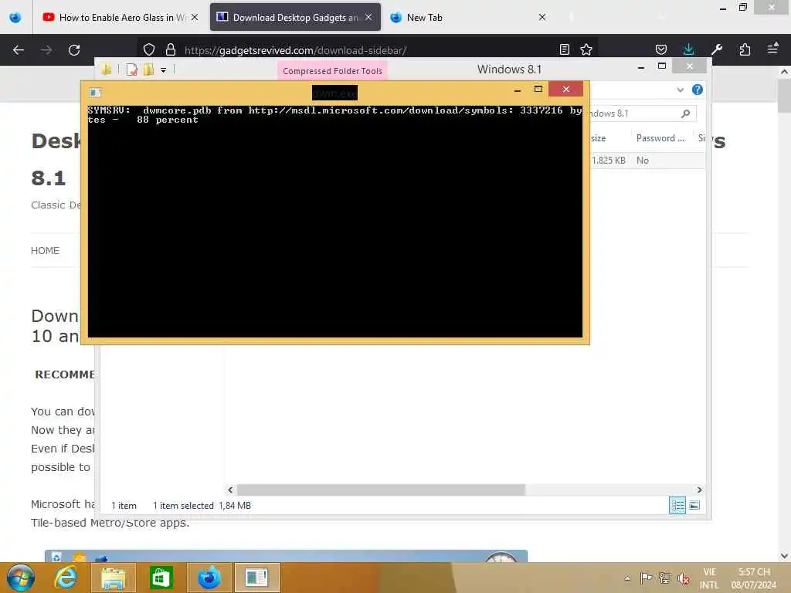Viewport: 791px width, 593px height.
Task: Click the left arrow of Explorer horizontal scrollbar
Action: click(x=230, y=490)
